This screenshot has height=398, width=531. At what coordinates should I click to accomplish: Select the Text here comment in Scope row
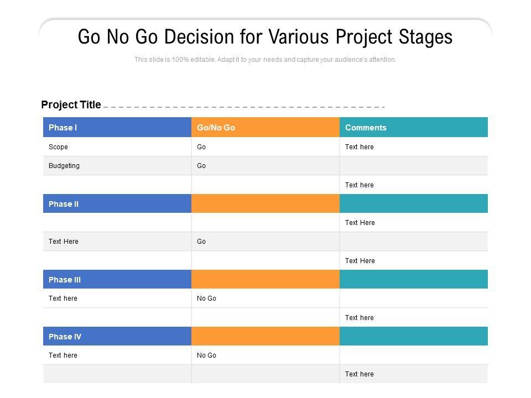coord(360,147)
